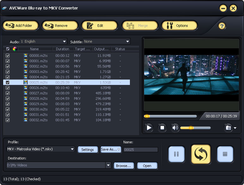Adjust the volume slider
244x185 pixels.
[x=195, y=128]
